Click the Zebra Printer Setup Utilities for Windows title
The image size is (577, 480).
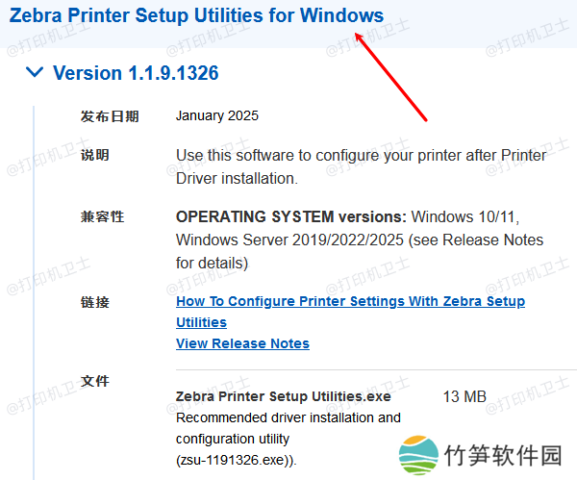[x=196, y=16]
